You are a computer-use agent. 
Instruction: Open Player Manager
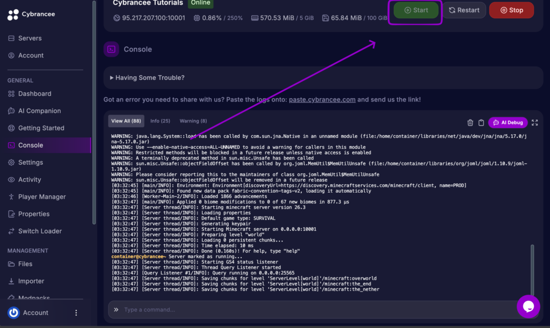click(x=42, y=196)
